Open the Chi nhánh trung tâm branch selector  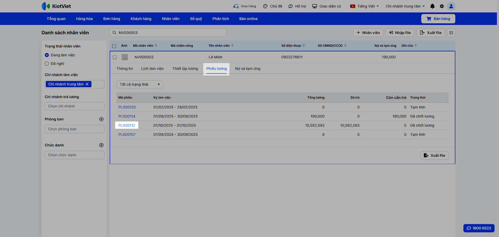(405, 6)
